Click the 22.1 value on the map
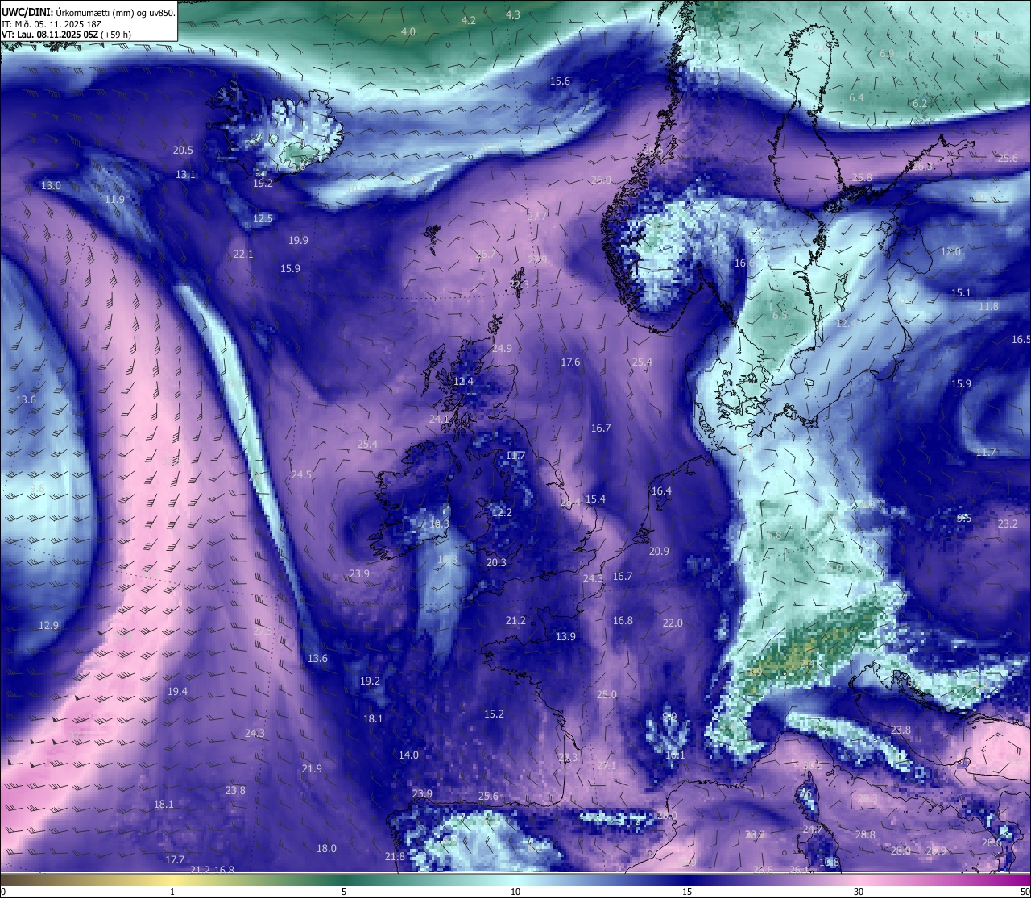The image size is (1031, 898). pyautogui.click(x=243, y=255)
